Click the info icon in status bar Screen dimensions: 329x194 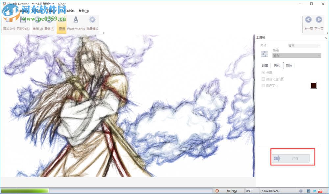point(301,190)
